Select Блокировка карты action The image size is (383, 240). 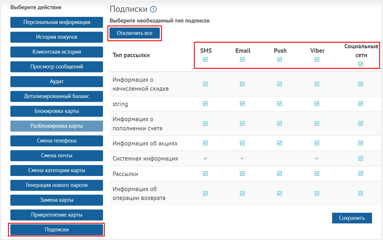(57, 111)
